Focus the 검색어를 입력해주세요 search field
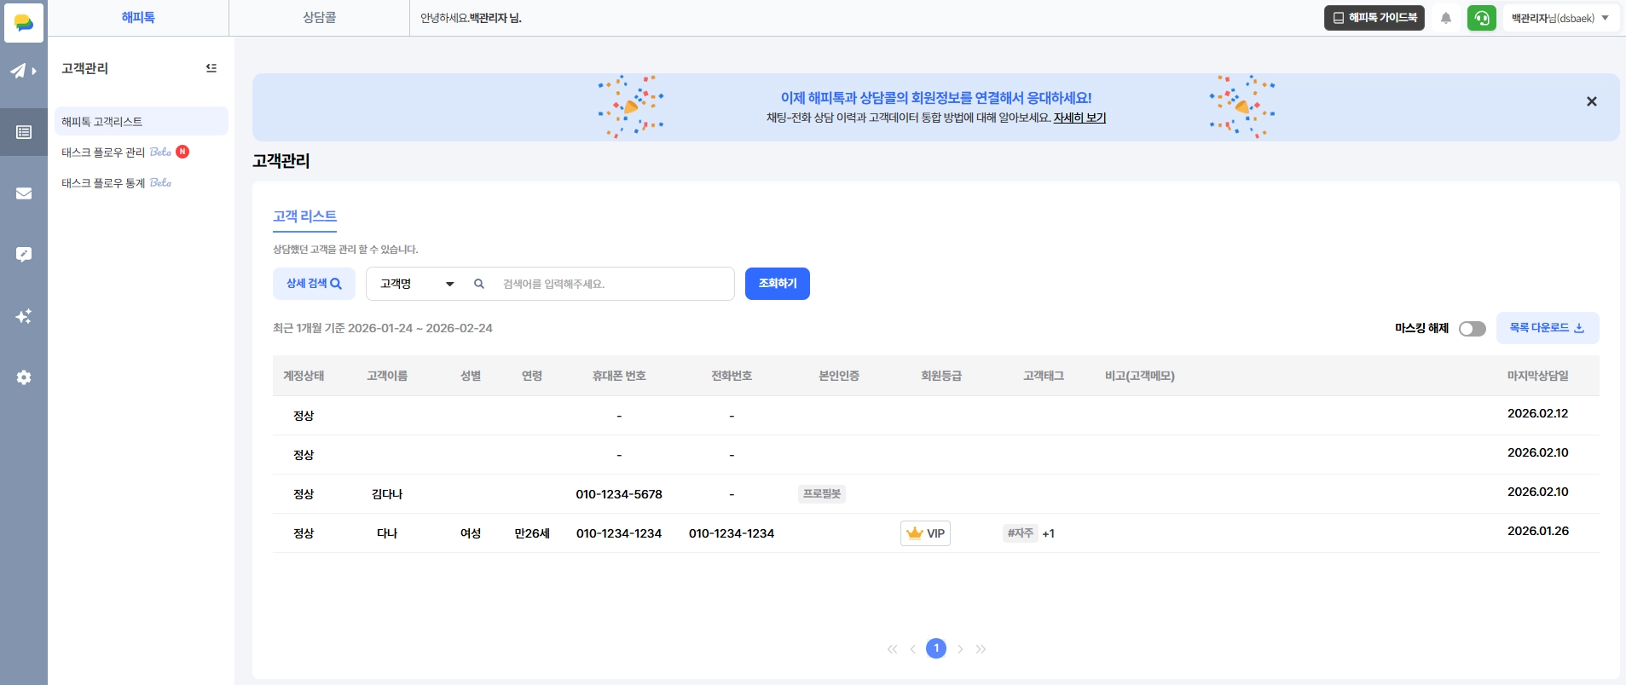 (613, 284)
